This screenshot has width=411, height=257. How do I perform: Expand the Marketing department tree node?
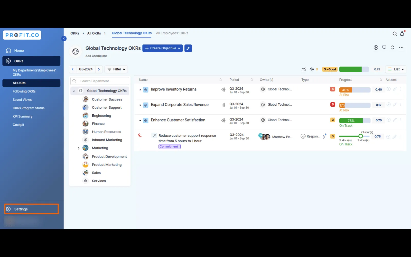click(x=79, y=148)
